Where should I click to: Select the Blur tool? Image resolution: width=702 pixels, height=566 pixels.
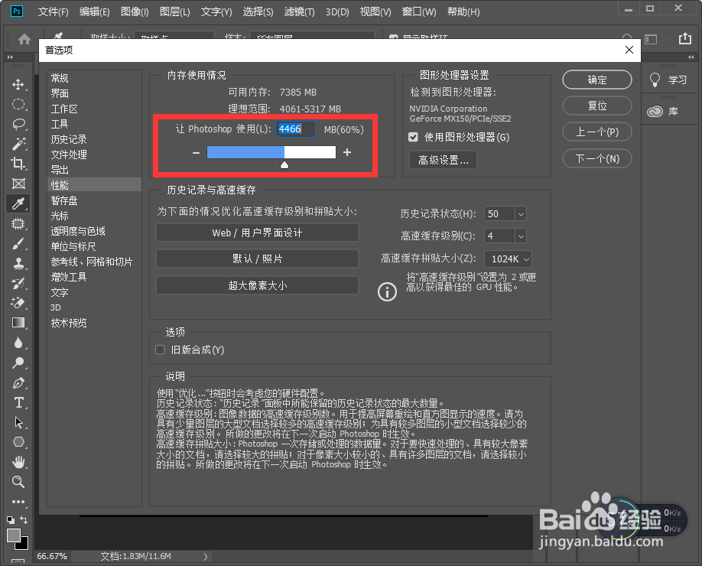[x=18, y=343]
